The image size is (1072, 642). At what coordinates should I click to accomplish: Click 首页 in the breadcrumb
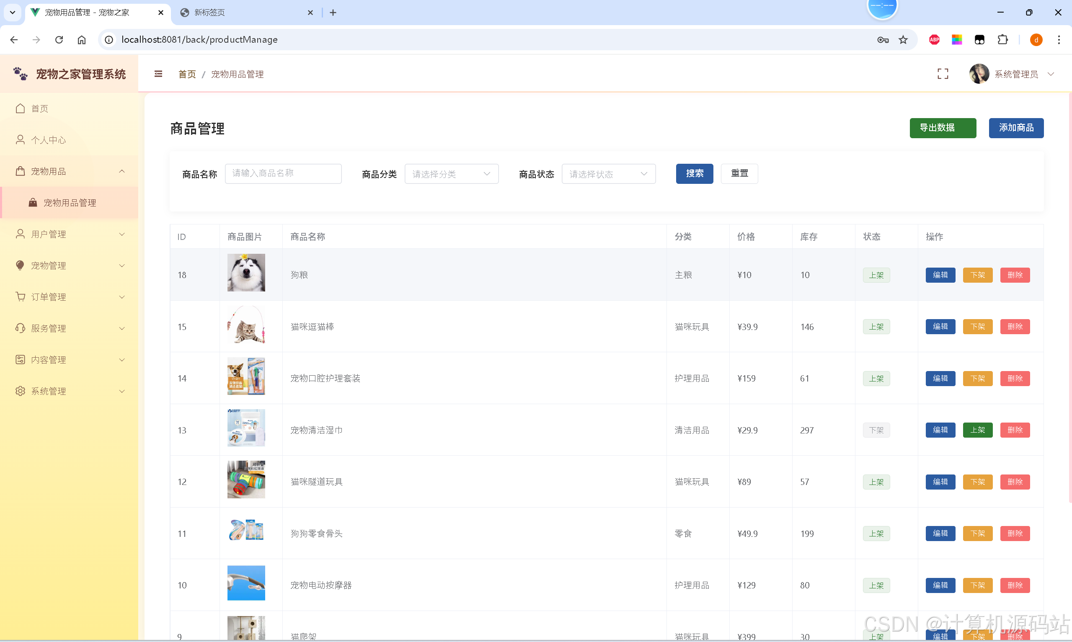(187, 75)
